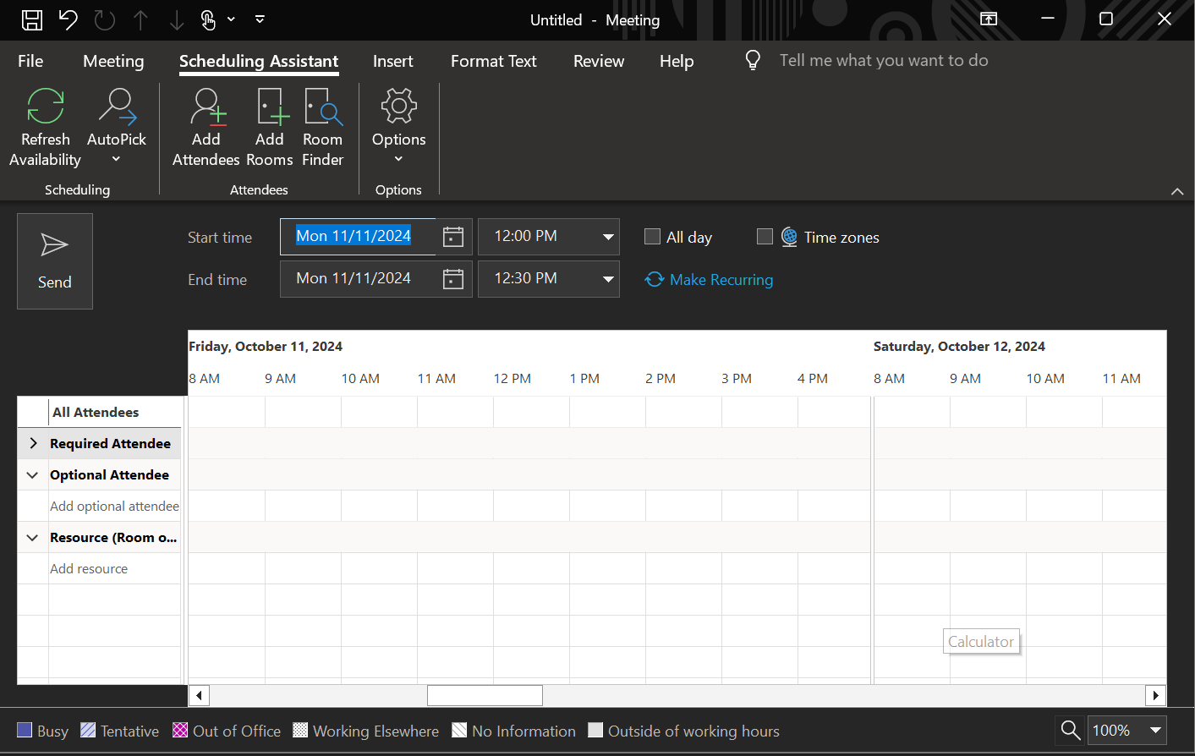1195x756 pixels.
Task: Open the end date calendar picker
Action: click(453, 279)
